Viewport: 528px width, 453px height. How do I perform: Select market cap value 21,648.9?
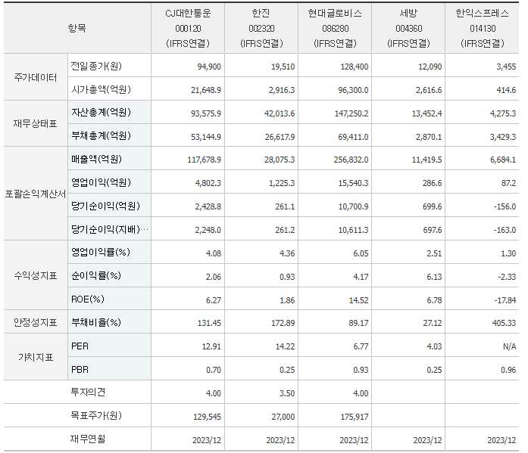(x=206, y=90)
